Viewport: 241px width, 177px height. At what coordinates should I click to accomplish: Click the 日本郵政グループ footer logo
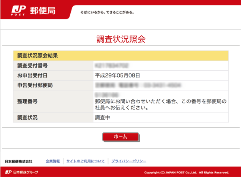pos(22,172)
